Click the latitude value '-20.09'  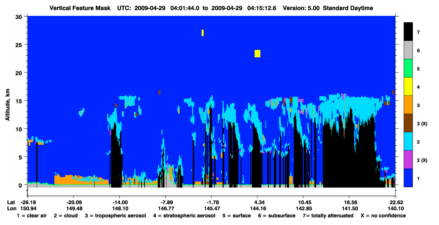[x=74, y=202]
